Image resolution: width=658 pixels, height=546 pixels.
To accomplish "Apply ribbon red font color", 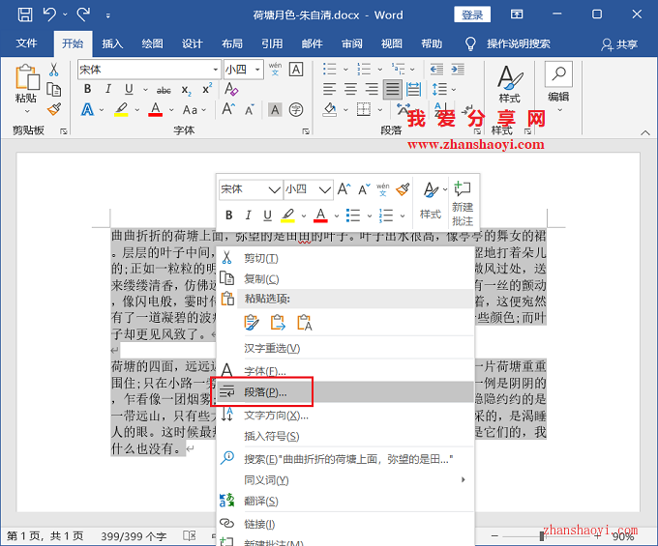I will click(x=155, y=110).
